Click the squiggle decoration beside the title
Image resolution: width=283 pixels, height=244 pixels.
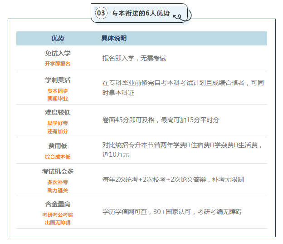coord(180,17)
